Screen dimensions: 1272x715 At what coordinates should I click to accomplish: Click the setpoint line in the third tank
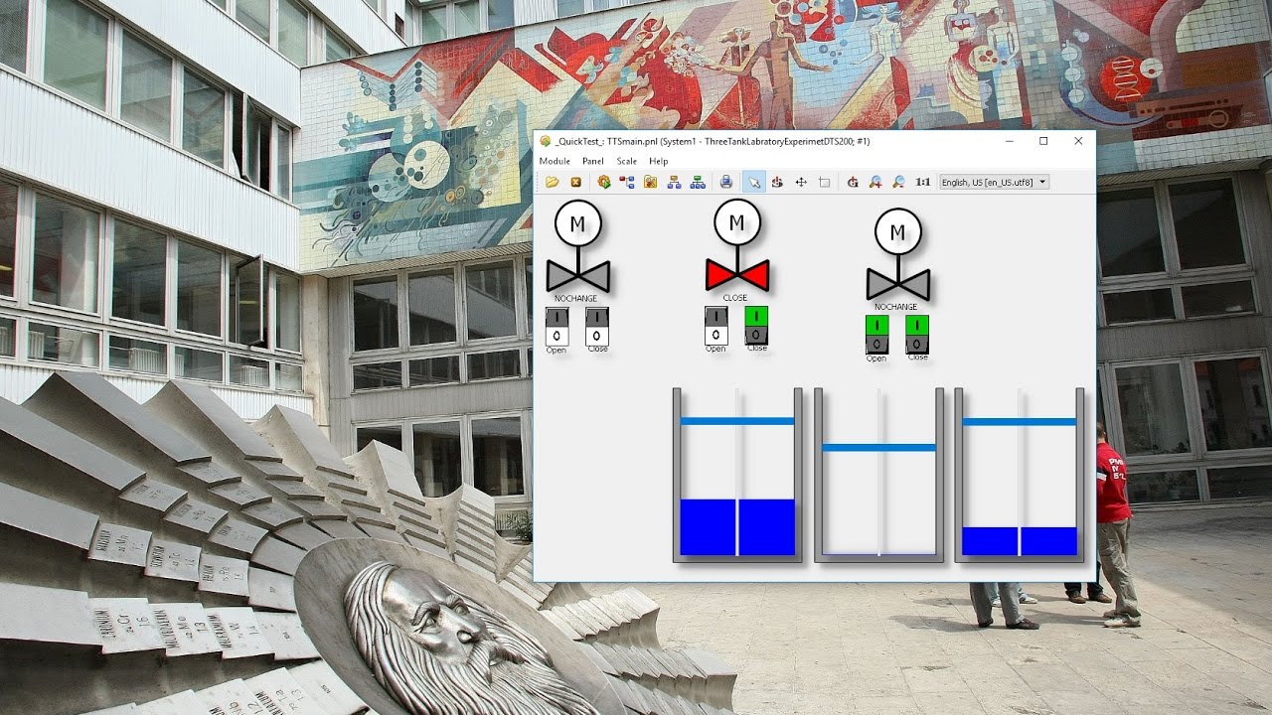[x=1020, y=422]
